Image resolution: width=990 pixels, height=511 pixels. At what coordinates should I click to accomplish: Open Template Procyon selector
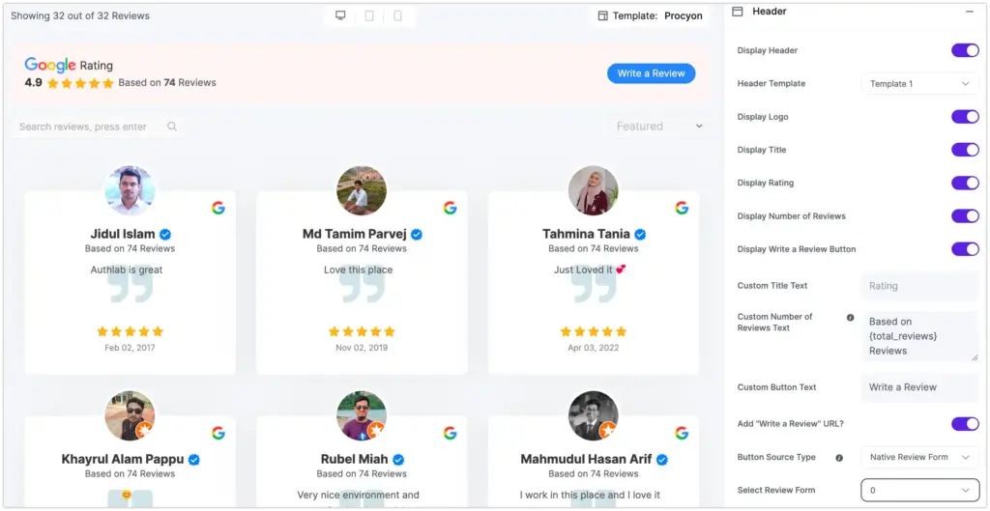(x=651, y=15)
